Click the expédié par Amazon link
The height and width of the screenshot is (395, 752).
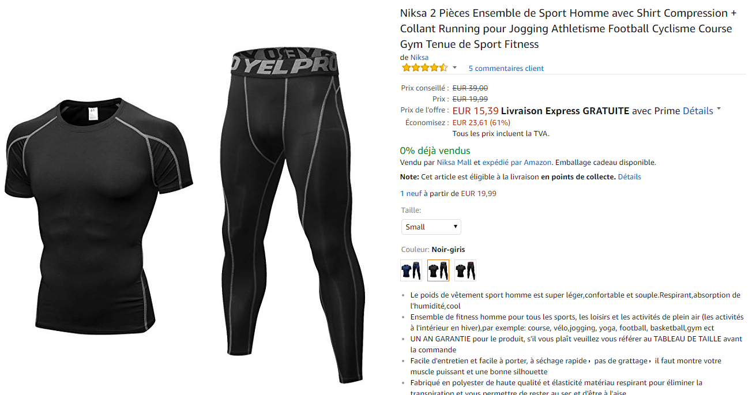(517, 163)
